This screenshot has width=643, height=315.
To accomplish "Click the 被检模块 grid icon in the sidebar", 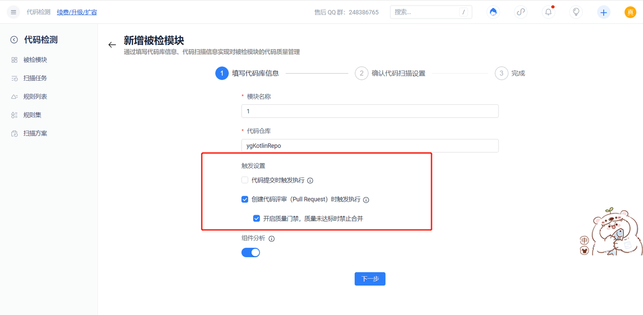I will click(x=15, y=60).
